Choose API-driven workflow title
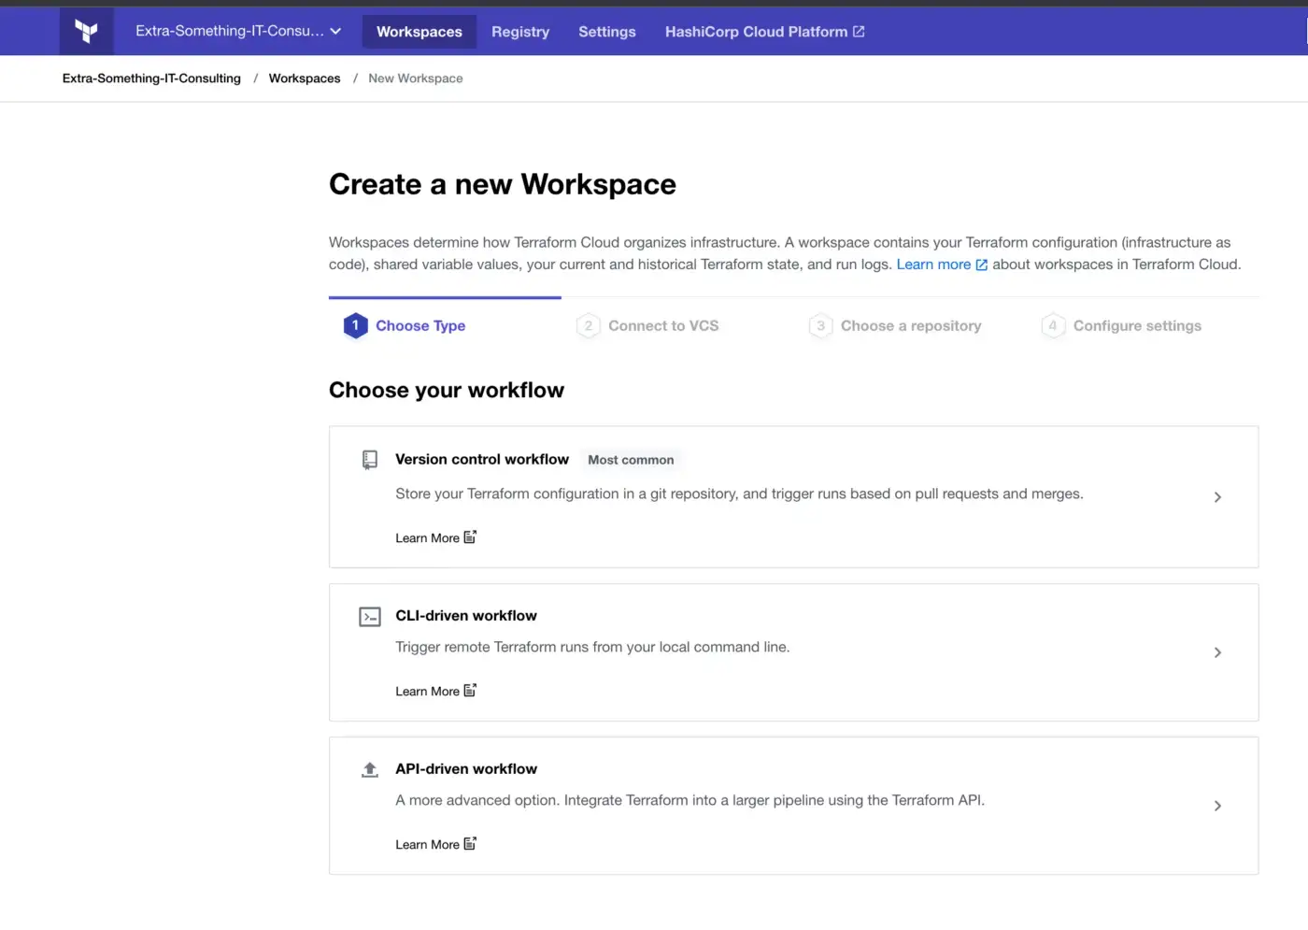This screenshot has height=930, width=1308. coord(466,768)
